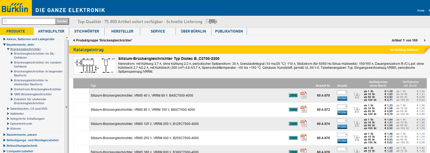
Task: Select Integrierte Schaltungen
Action: [x=27, y=119]
